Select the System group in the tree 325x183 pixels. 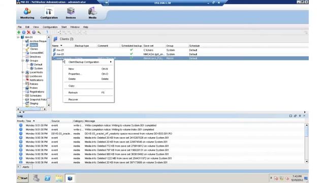coord(39,68)
